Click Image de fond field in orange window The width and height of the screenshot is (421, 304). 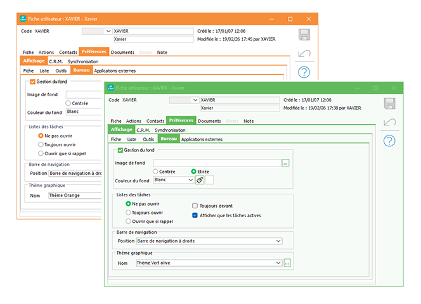[x=84, y=94]
